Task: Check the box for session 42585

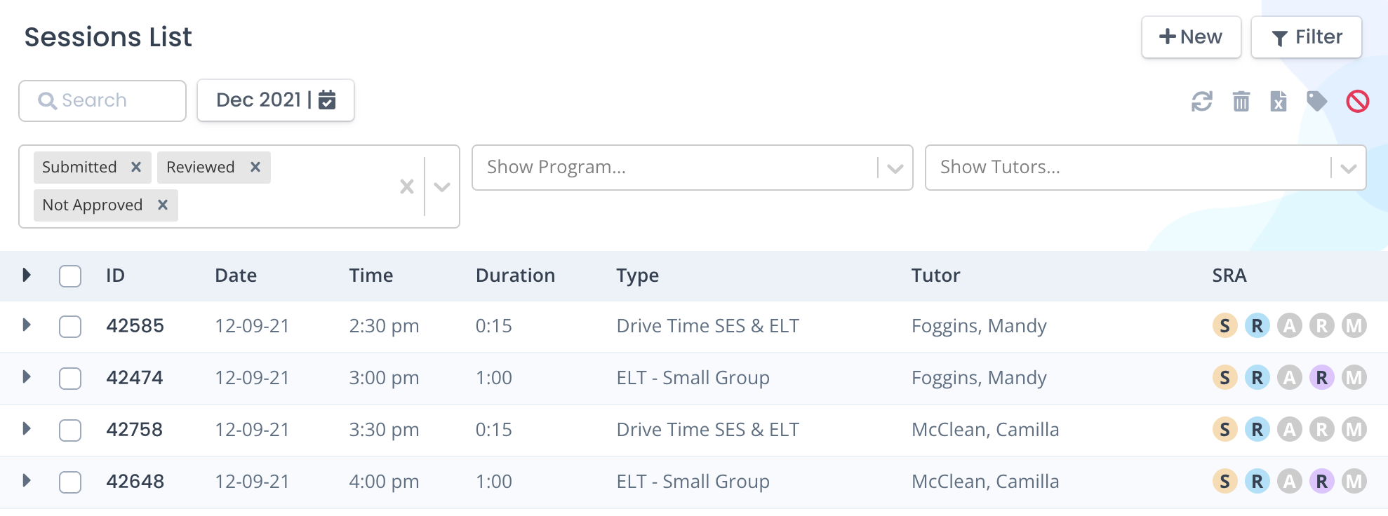Action: tap(70, 327)
